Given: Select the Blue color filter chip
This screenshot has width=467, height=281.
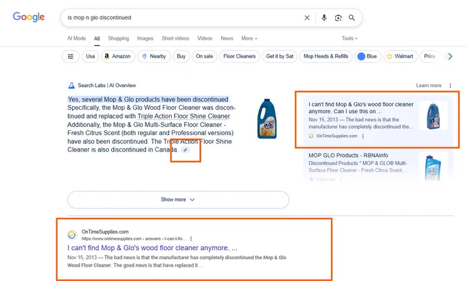Looking at the screenshot, I should pyautogui.click(x=368, y=56).
